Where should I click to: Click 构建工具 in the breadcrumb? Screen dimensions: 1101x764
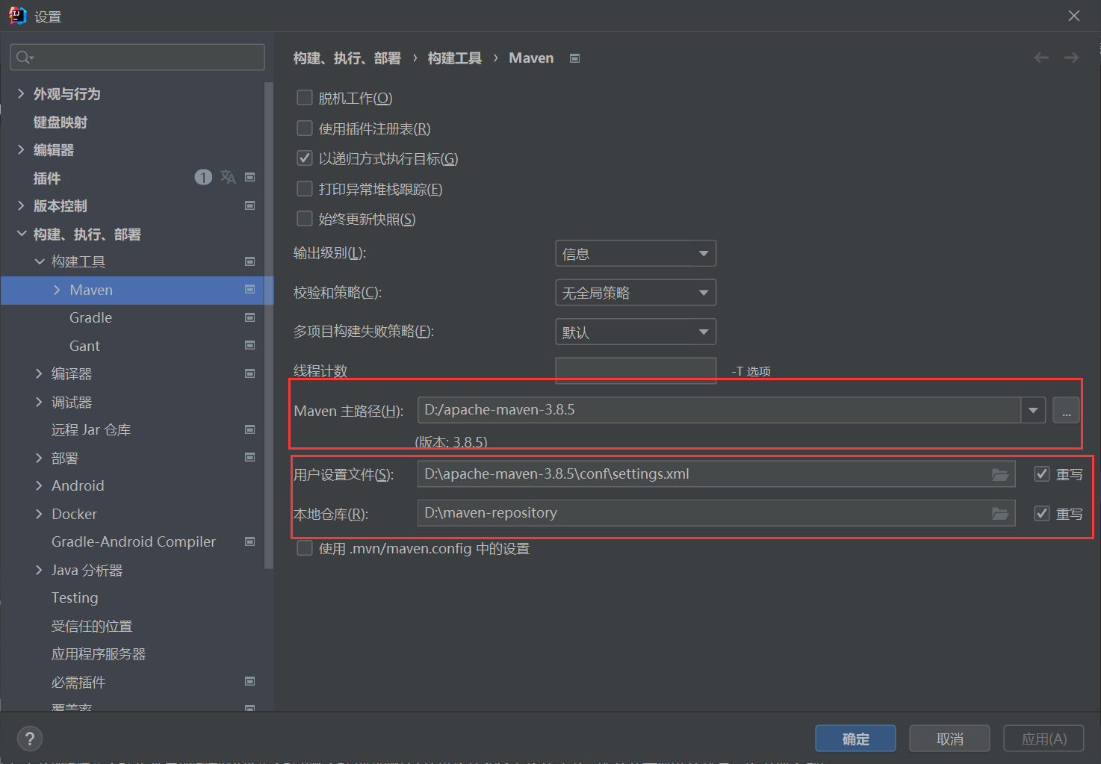click(x=454, y=58)
